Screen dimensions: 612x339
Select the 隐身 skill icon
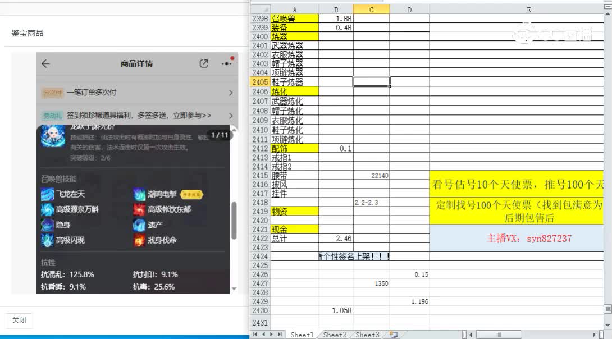click(47, 225)
